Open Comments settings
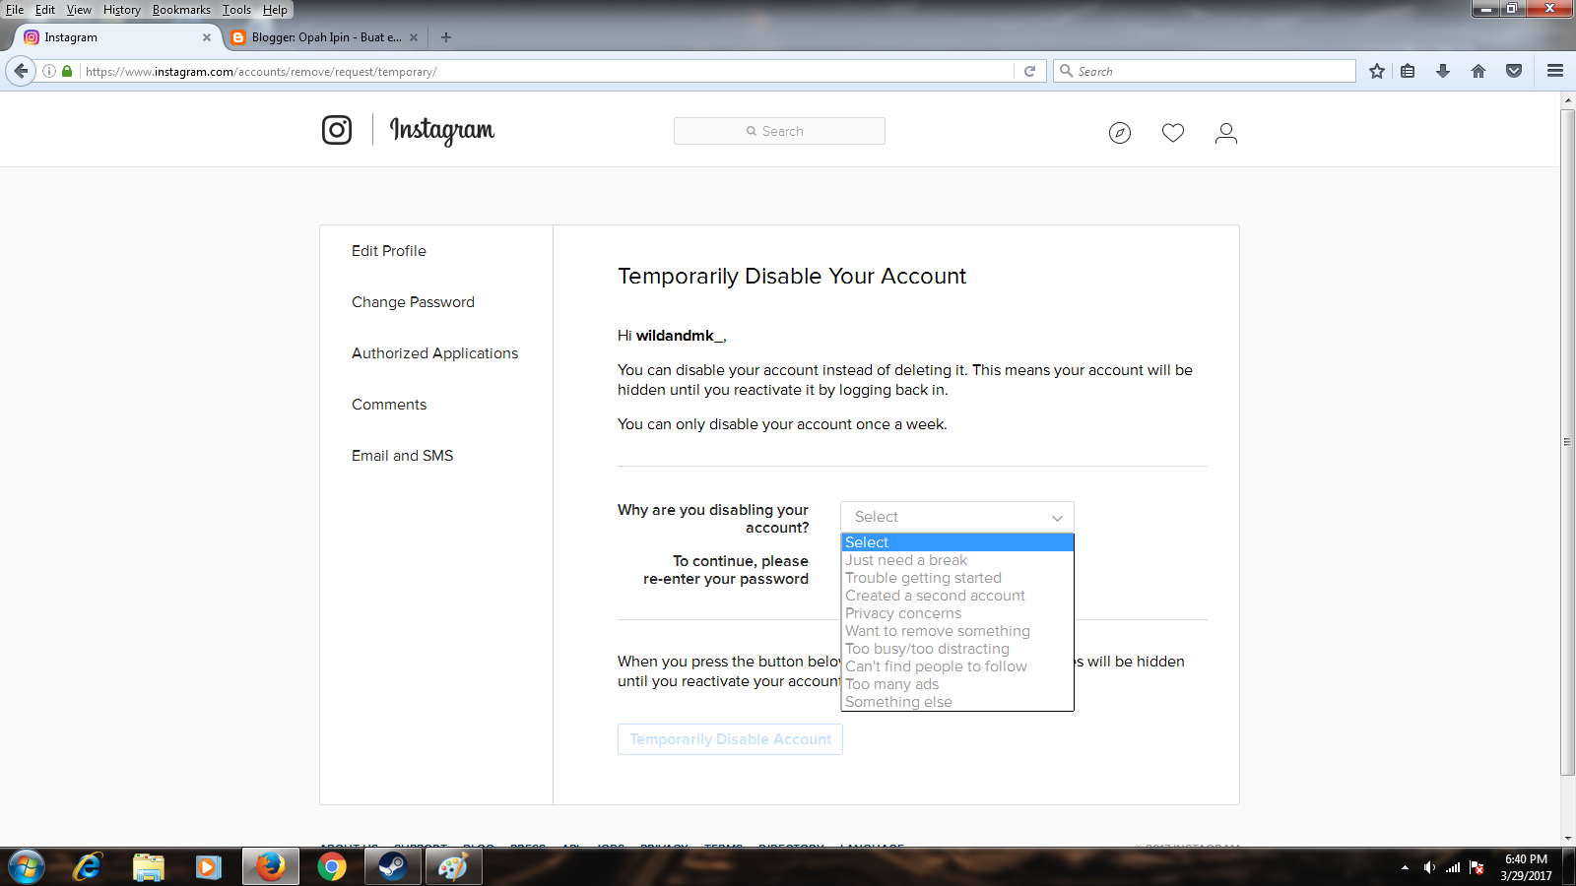The height and width of the screenshot is (886, 1576). [389, 405]
